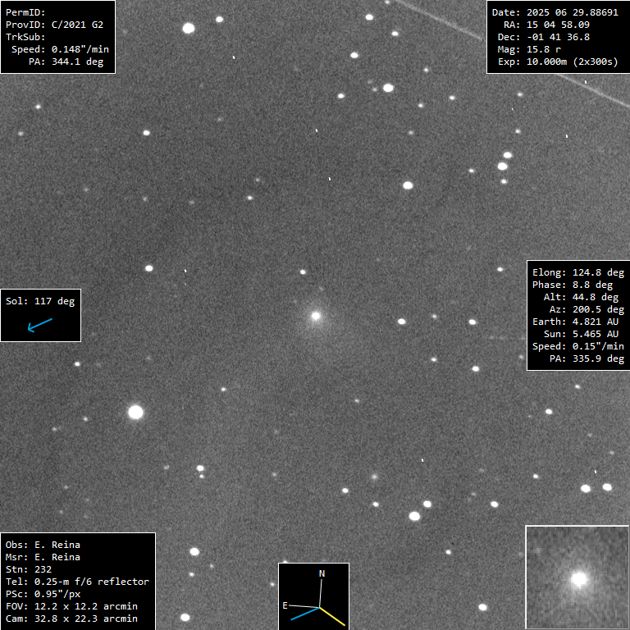This screenshot has height=630, width=630.
Task: Click the PermID: label
Action: [25, 12]
